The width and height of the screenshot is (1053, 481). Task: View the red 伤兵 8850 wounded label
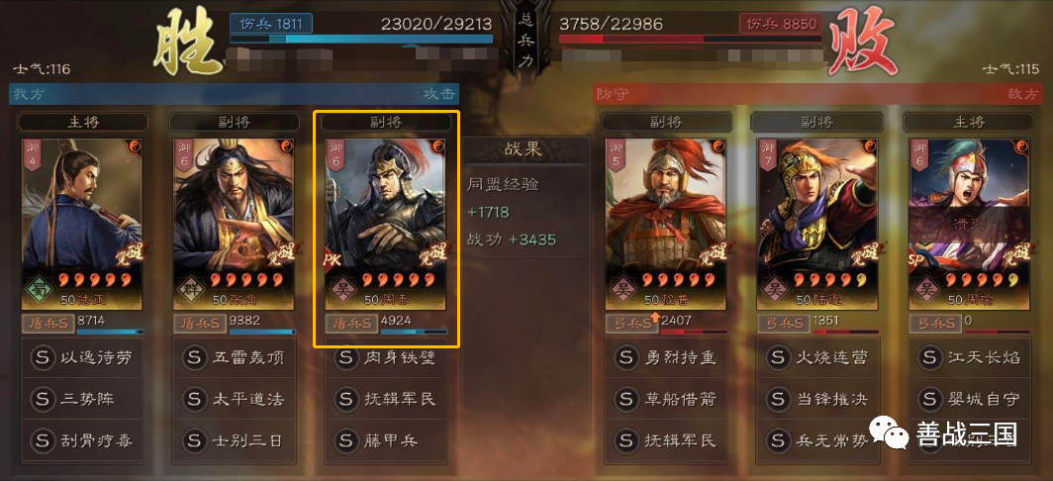(x=780, y=24)
